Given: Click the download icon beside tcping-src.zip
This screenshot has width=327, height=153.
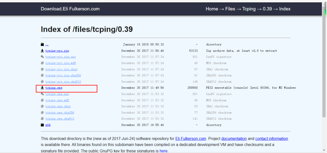Looking at the screenshot, I should [42, 51].
